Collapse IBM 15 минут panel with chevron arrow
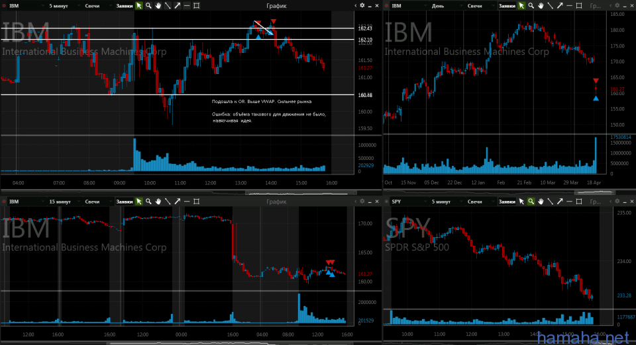The width and height of the screenshot is (636, 345). (x=355, y=202)
